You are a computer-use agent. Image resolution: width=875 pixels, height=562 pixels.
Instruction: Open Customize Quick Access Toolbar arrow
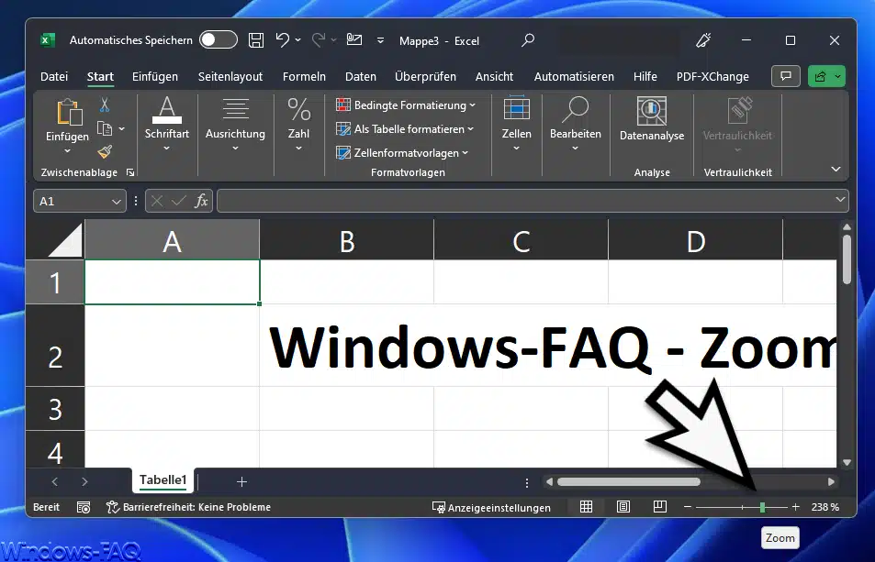tap(380, 40)
